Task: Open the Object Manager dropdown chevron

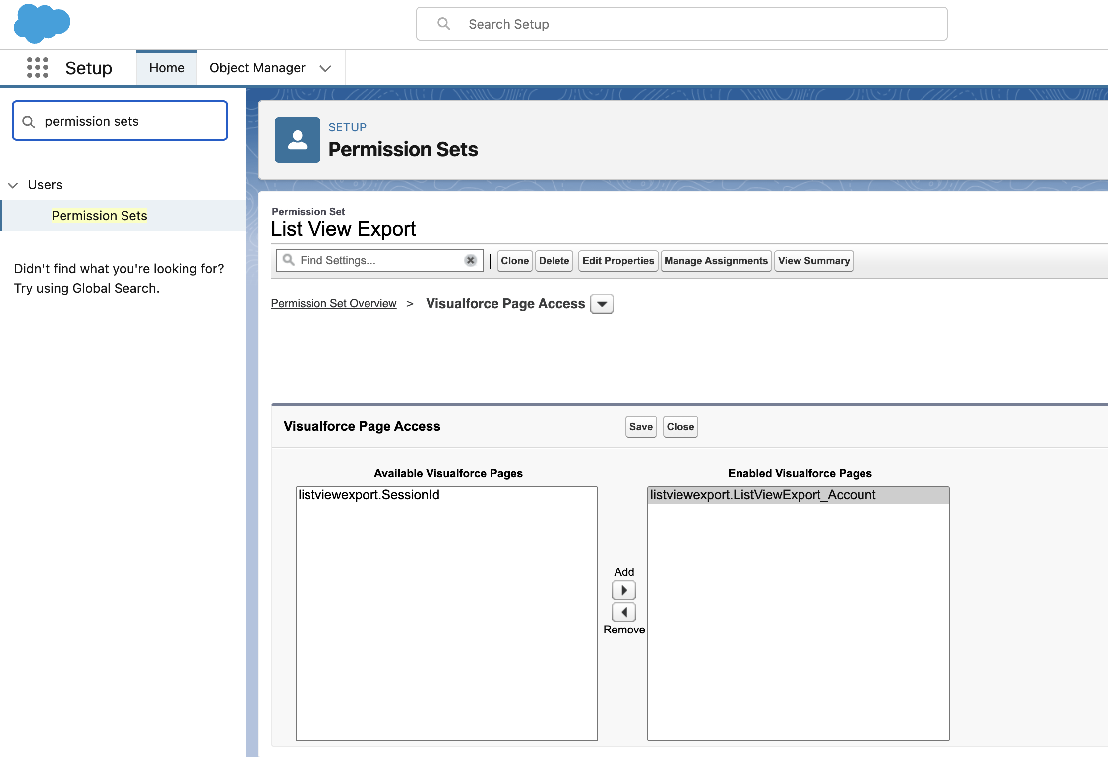Action: coord(325,68)
